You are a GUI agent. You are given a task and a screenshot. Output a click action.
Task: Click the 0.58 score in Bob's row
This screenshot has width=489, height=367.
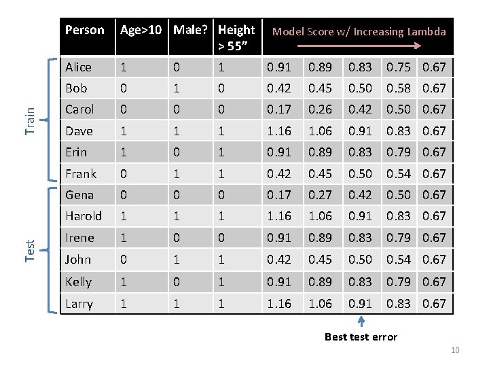(x=399, y=88)
